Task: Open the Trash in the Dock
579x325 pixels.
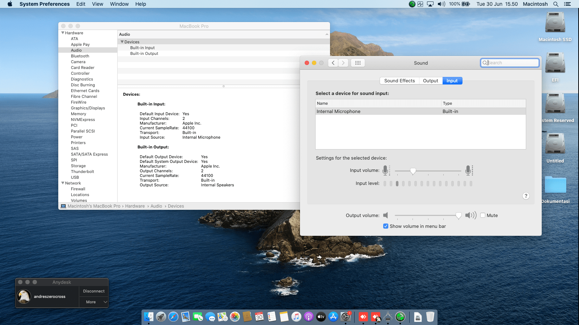Action: (430, 317)
